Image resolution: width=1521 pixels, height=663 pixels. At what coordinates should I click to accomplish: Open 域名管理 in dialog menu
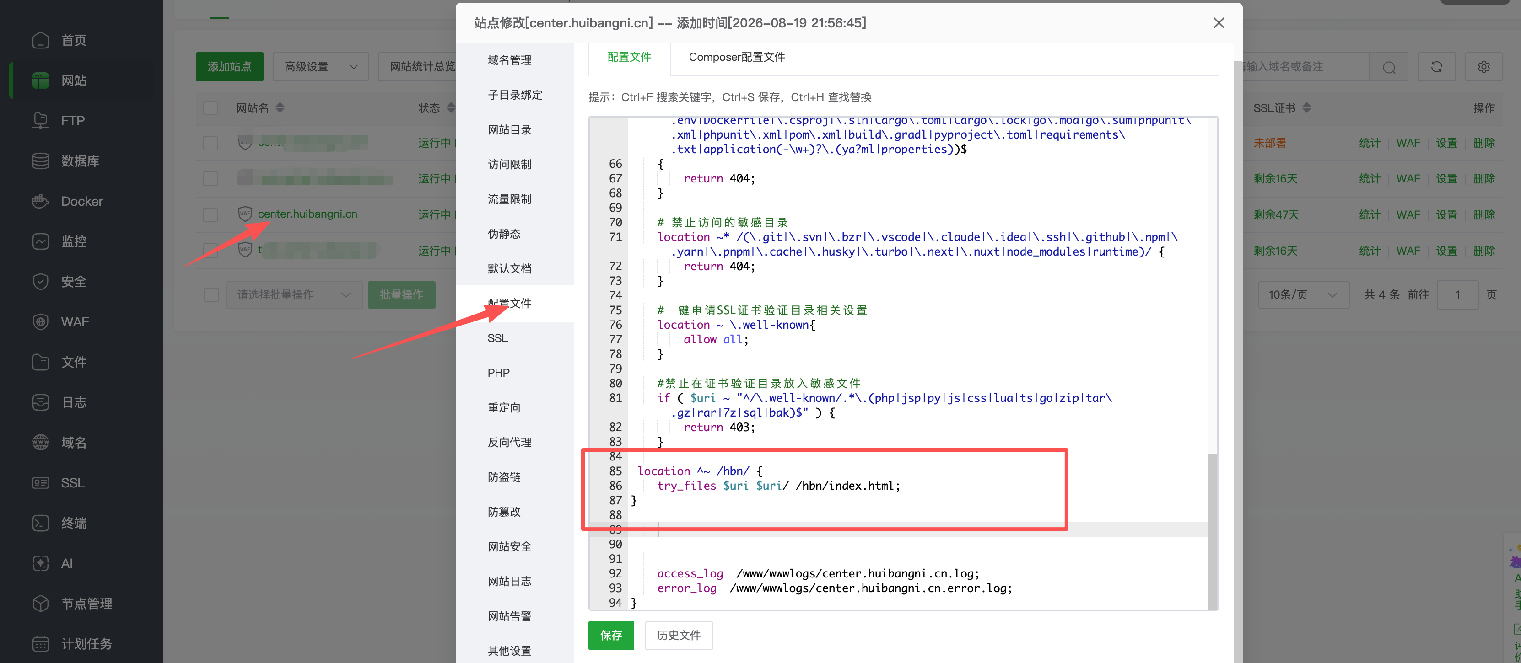click(x=510, y=60)
